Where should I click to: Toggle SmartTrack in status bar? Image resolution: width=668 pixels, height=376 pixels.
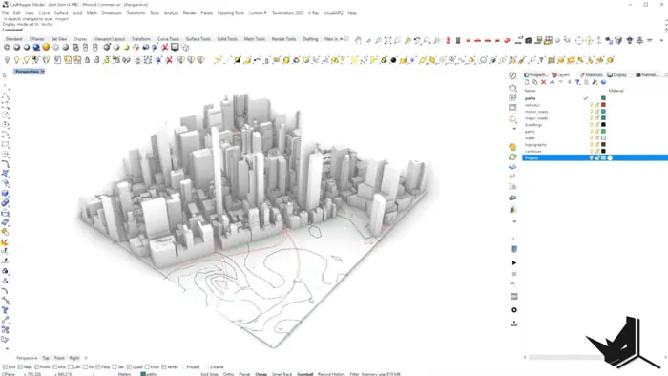[x=282, y=374]
